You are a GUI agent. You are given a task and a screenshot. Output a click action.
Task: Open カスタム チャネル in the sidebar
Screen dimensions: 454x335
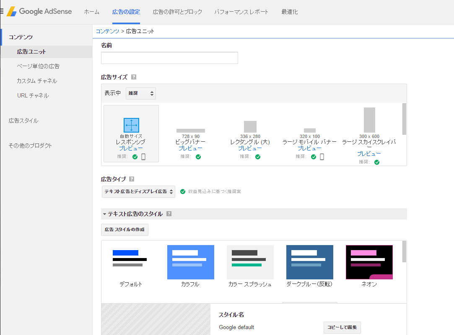[x=37, y=81]
